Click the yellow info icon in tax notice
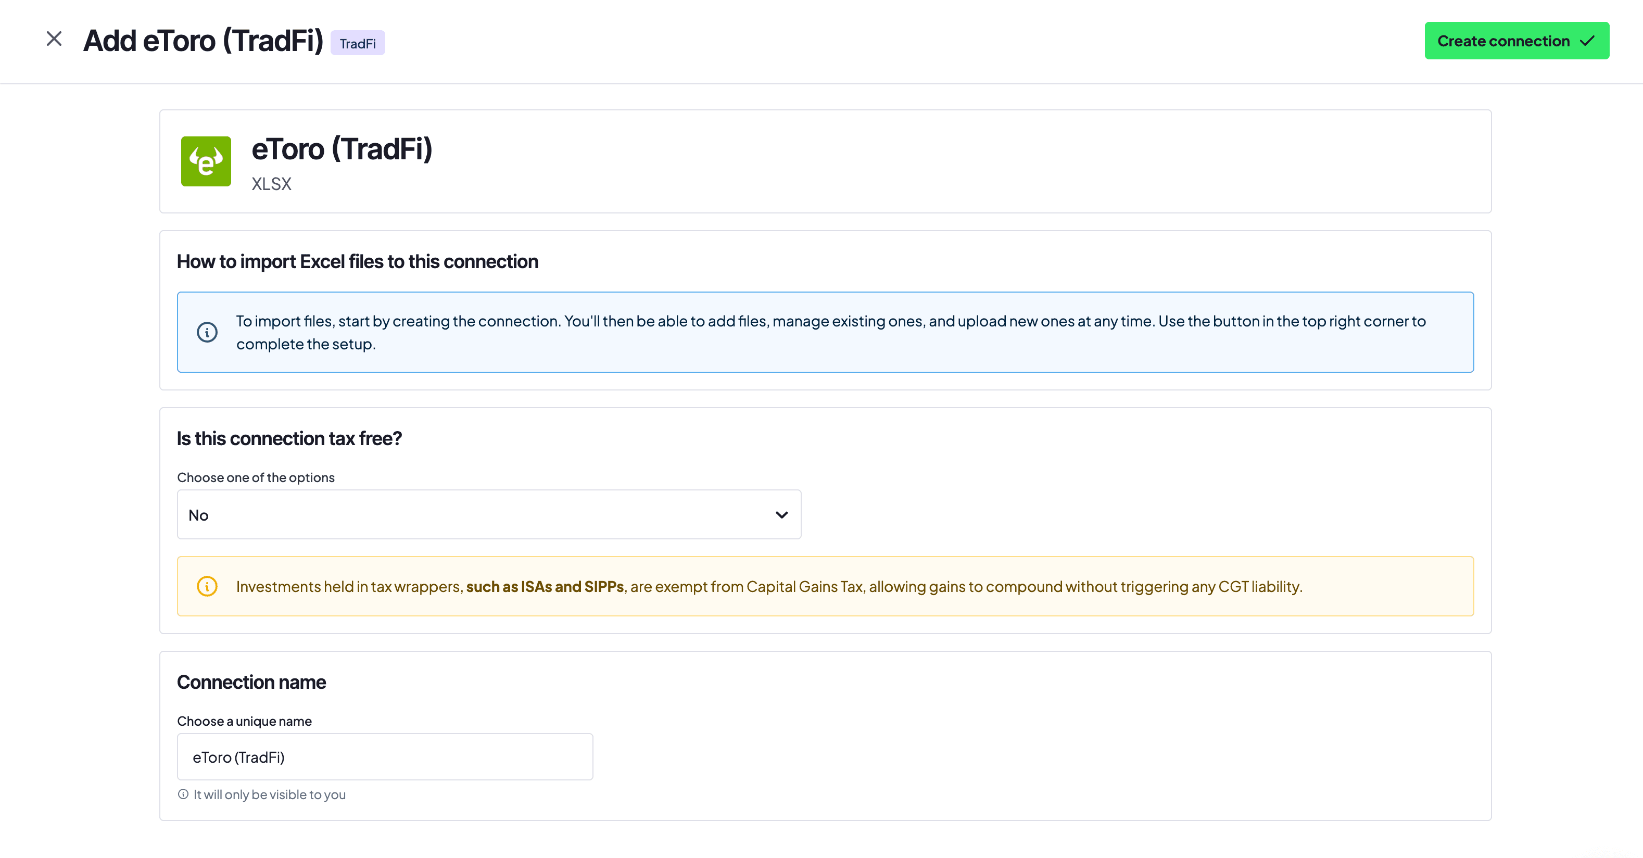The width and height of the screenshot is (1643, 858). pos(207,586)
